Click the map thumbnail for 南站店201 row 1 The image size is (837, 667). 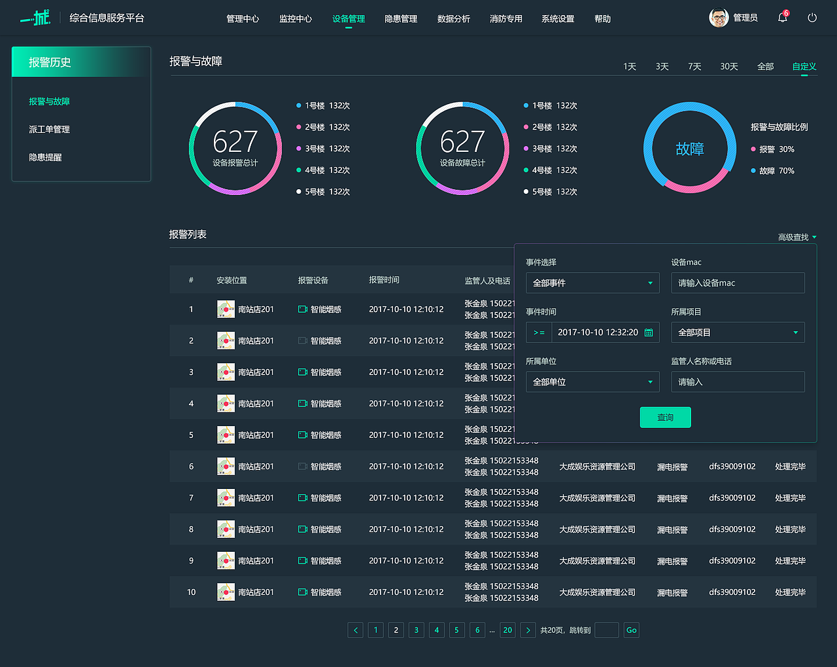coord(226,309)
